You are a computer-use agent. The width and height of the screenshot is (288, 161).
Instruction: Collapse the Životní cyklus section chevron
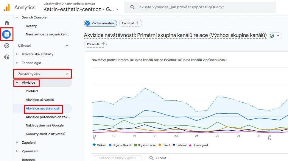click(x=67, y=74)
